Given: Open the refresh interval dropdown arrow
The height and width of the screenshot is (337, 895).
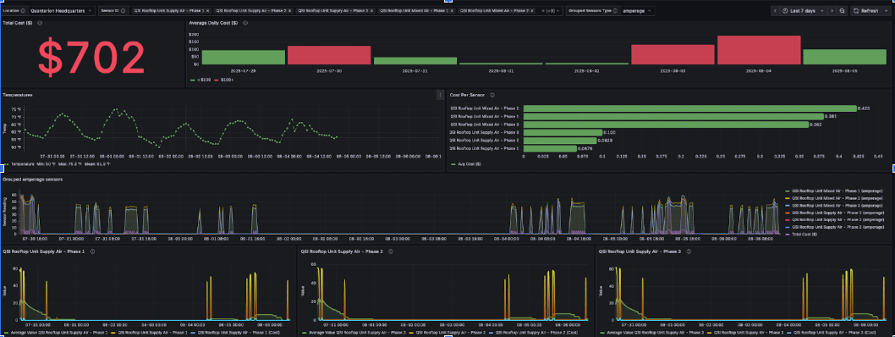Looking at the screenshot, I should pyautogui.click(x=887, y=11).
